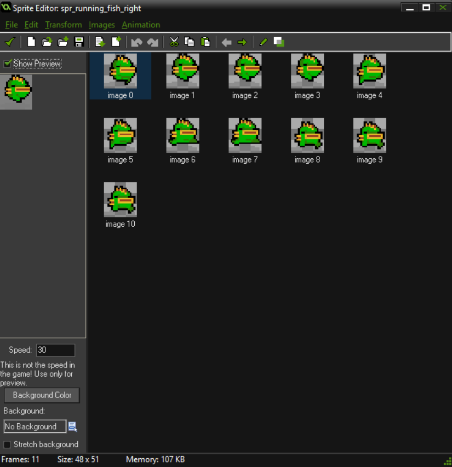
Task: Select image 8 thumbnail
Action: pos(307,135)
